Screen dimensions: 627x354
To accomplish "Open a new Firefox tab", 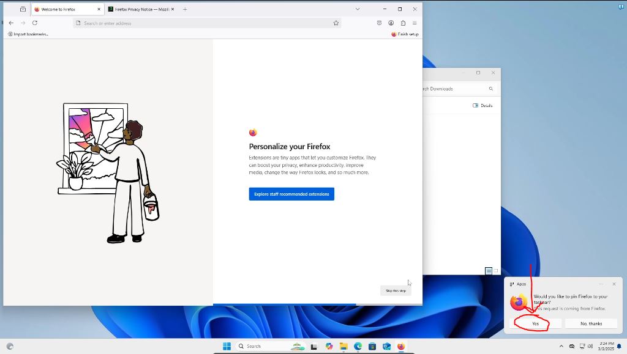I will tap(185, 9).
